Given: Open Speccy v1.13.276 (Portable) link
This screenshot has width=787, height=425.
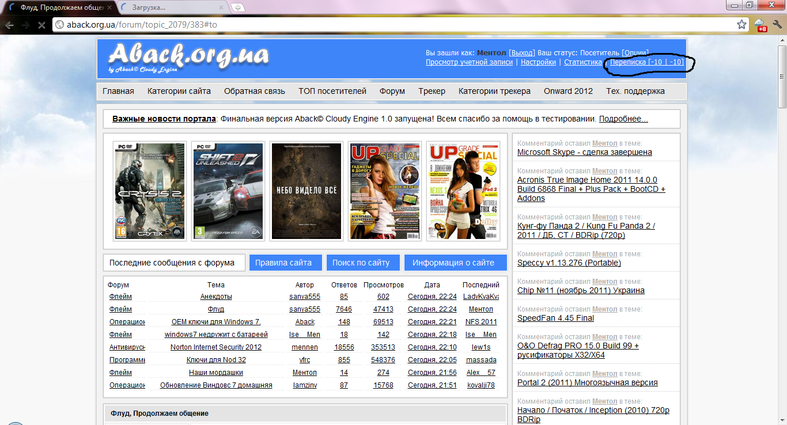Looking at the screenshot, I should pyautogui.click(x=569, y=263).
